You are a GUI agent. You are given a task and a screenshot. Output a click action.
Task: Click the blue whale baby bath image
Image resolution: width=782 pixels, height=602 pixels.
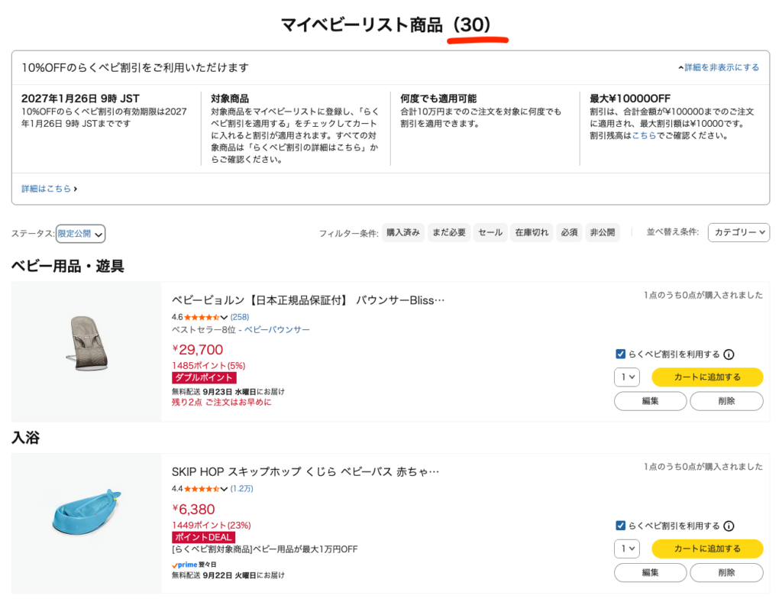click(87, 511)
